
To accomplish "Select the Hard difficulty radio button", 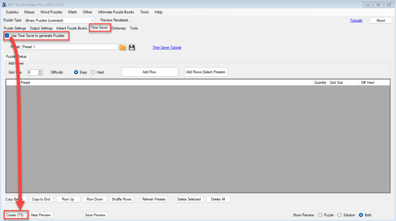I will pos(93,72).
